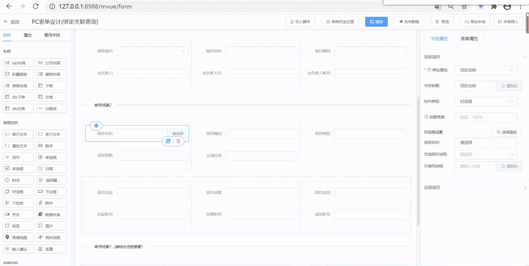529x266 pixels.
Task: Add the 高德地图 map control
Action: (18, 237)
